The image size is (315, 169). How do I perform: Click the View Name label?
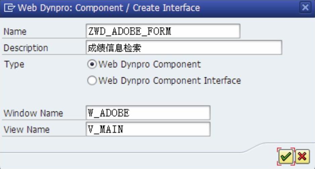pyautogui.click(x=27, y=130)
